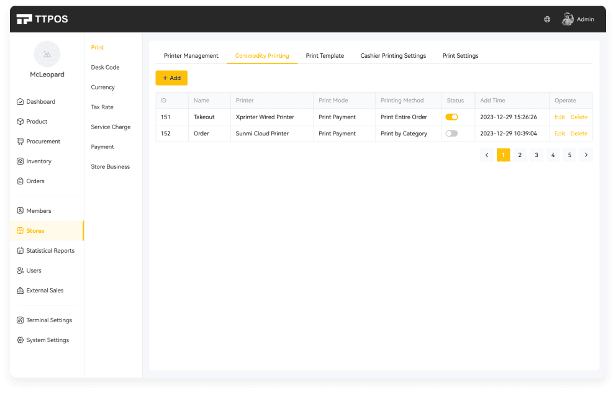Image resolution: width=616 pixels, height=393 pixels.
Task: Open Service Charge submenu item
Action: (x=111, y=127)
